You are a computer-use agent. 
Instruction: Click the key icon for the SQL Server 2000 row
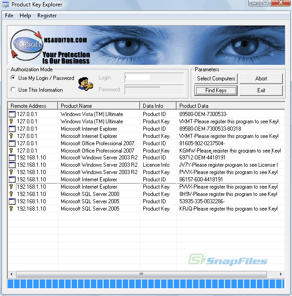pyautogui.click(x=11, y=194)
